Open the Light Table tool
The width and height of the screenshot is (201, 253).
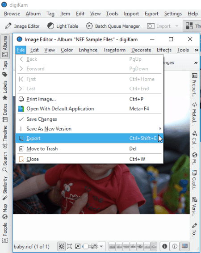[63, 26]
